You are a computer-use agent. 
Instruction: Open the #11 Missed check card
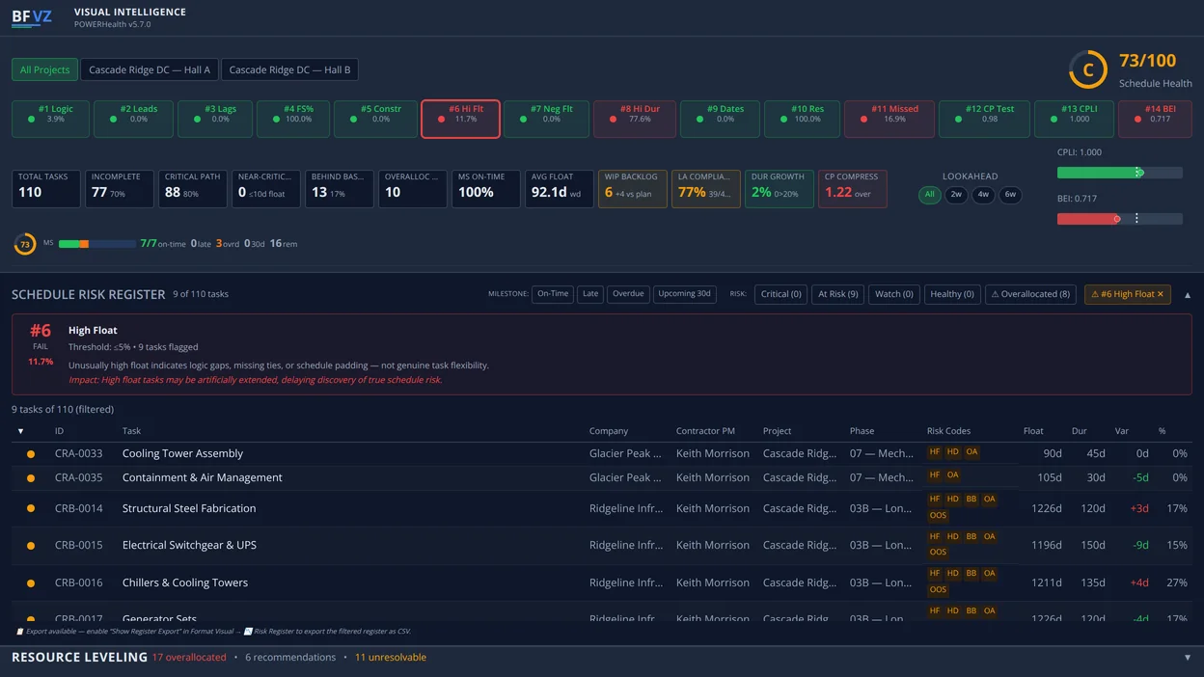889,119
